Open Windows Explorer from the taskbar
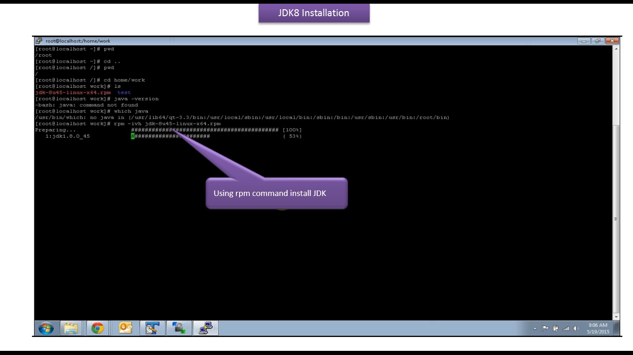Image resolution: width=633 pixels, height=355 pixels. coord(71,328)
